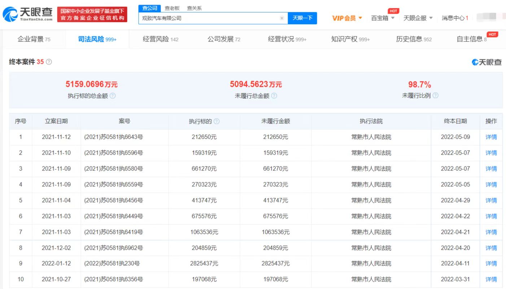Show help for 未履行总金额

[274, 96]
